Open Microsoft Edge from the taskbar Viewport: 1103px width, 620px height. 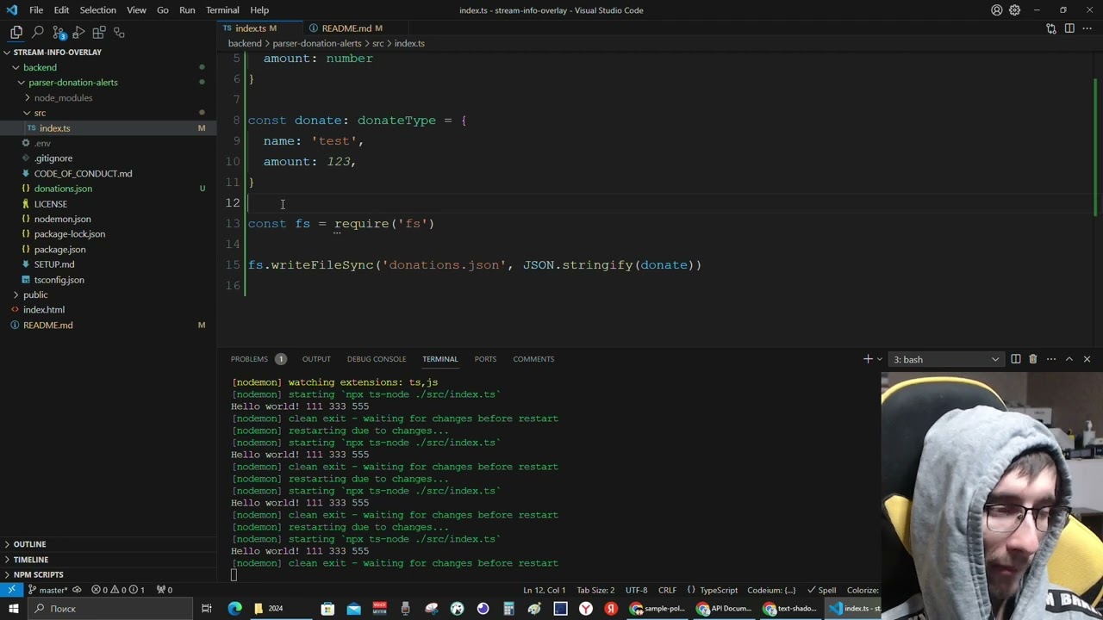click(234, 609)
